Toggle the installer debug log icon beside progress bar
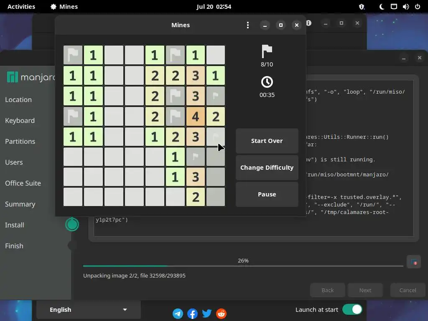The height and width of the screenshot is (321, 428). 414,262
